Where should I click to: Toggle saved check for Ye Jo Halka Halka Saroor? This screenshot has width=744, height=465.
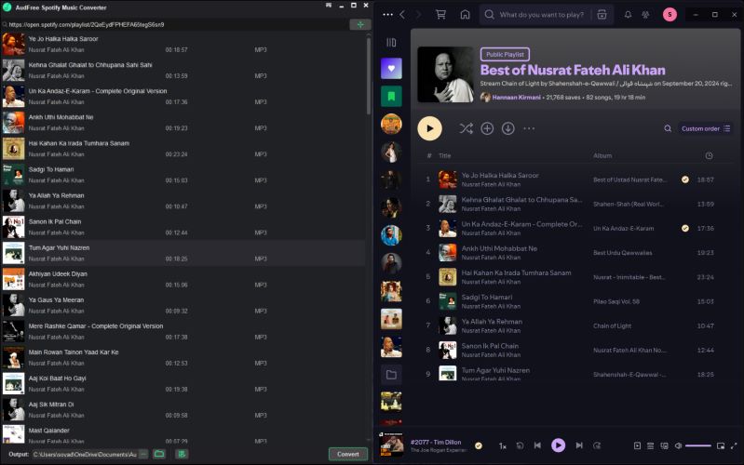tap(684, 179)
